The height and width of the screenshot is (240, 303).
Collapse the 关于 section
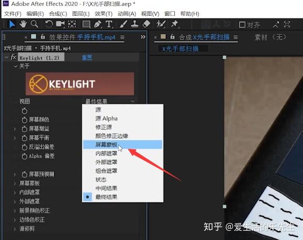(15, 66)
